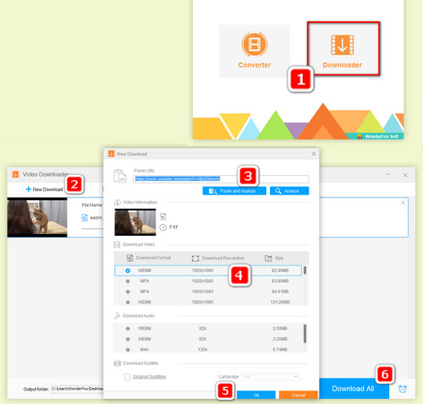Click the duration clock icon
This screenshot has width=423, height=404.
(163, 227)
